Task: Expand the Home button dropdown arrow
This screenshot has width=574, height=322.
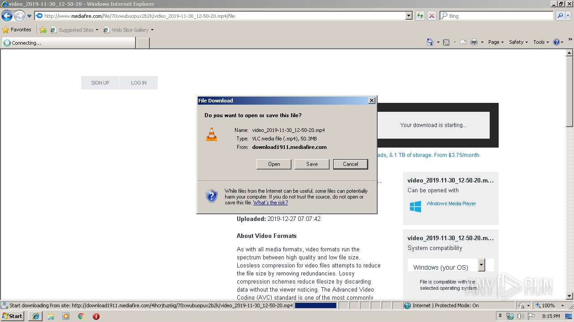Action: pos(438,42)
